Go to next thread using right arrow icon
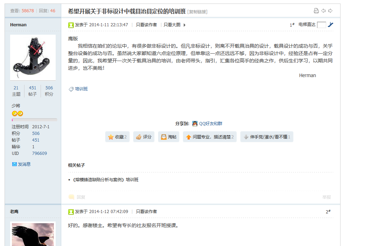 pos(330,11)
